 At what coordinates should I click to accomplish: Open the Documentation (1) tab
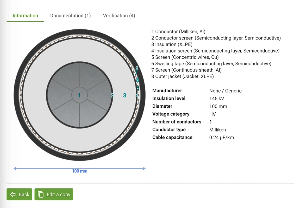pos(71,16)
